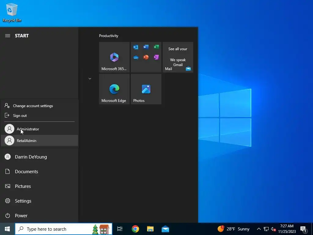Open File Explorer from the taskbar
The image size is (313, 235).
(150, 229)
